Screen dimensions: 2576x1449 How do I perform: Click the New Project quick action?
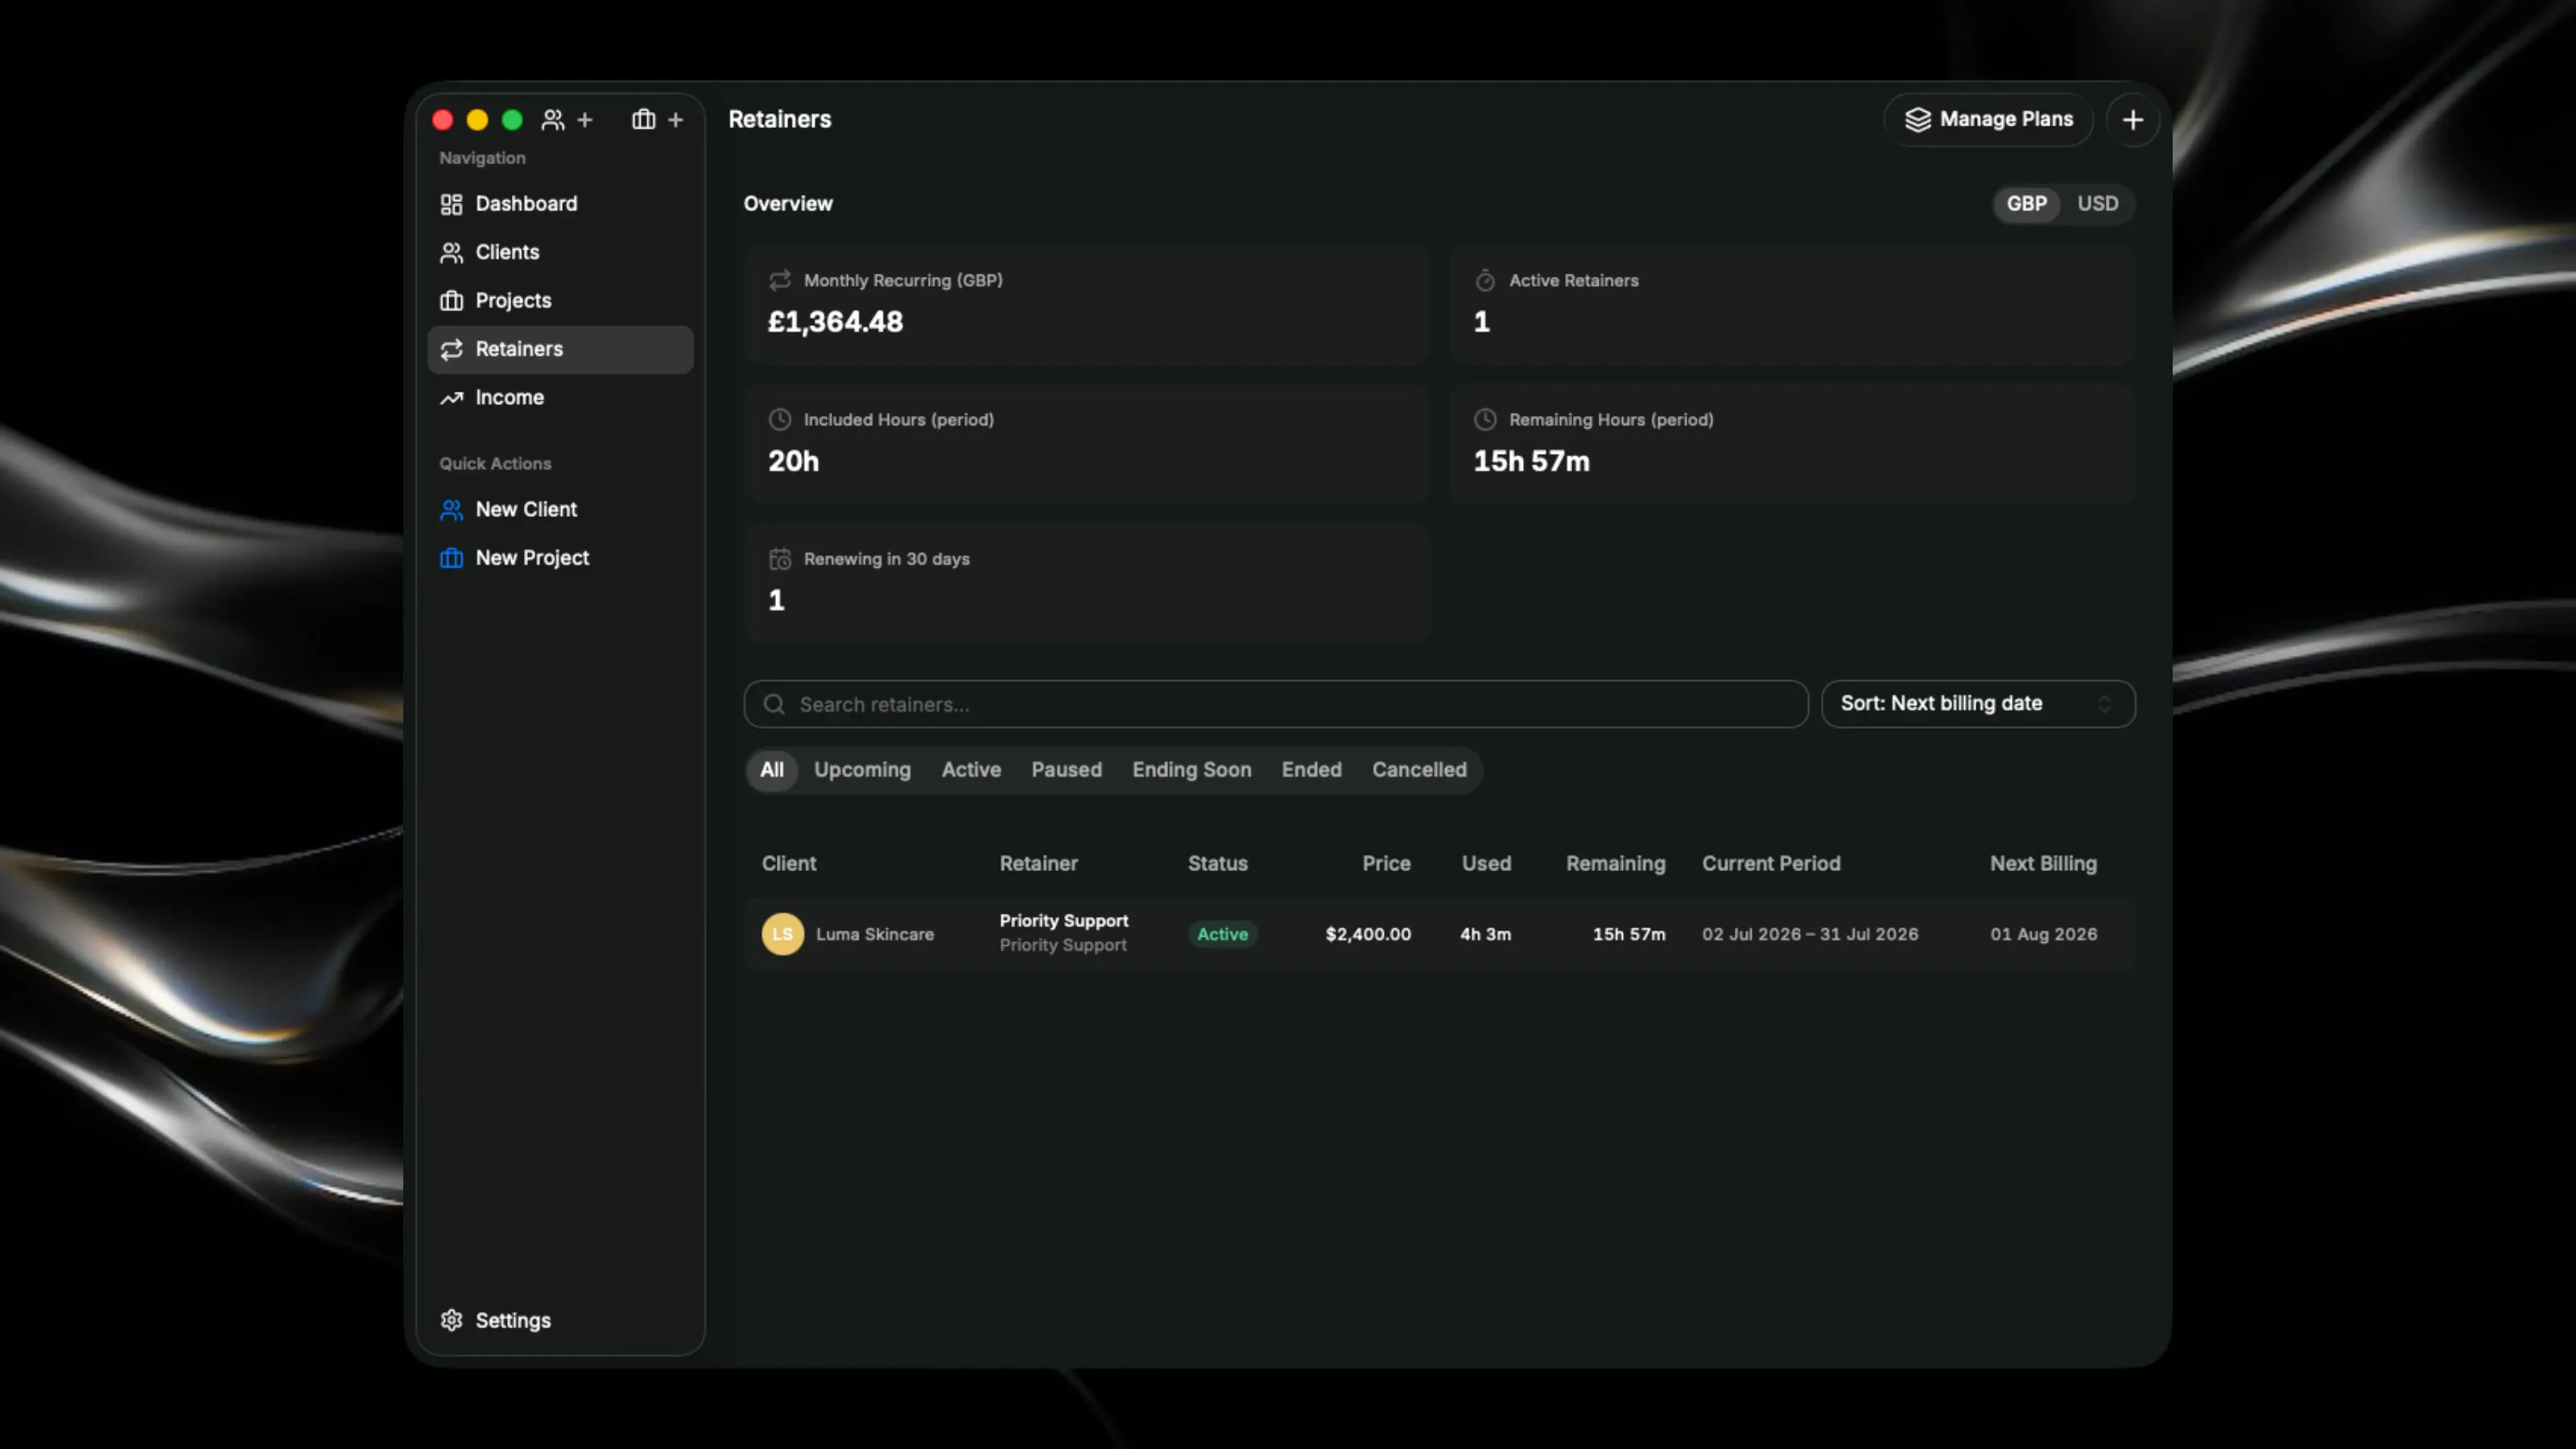point(560,558)
